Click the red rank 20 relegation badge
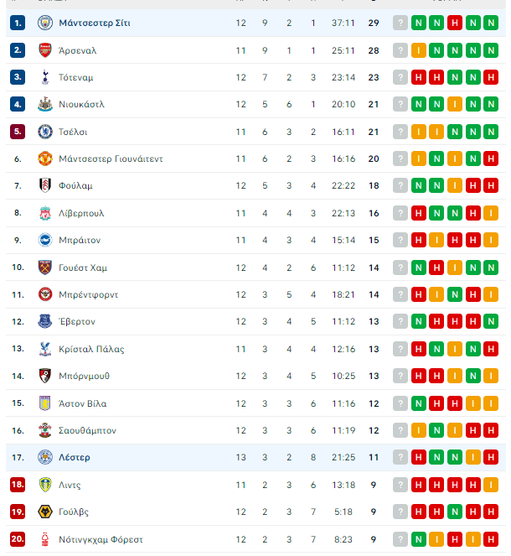The image size is (511, 556). point(18,539)
